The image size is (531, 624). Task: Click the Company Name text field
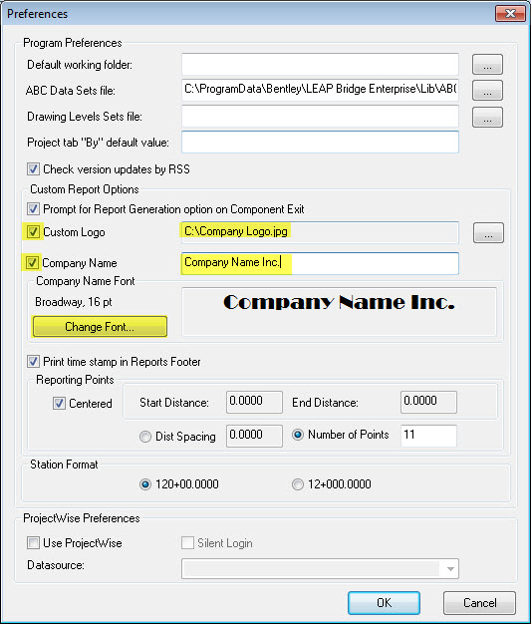(x=320, y=263)
